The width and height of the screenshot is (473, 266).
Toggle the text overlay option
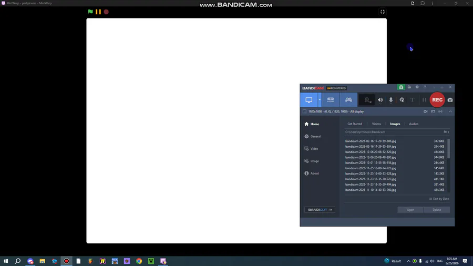(412, 100)
